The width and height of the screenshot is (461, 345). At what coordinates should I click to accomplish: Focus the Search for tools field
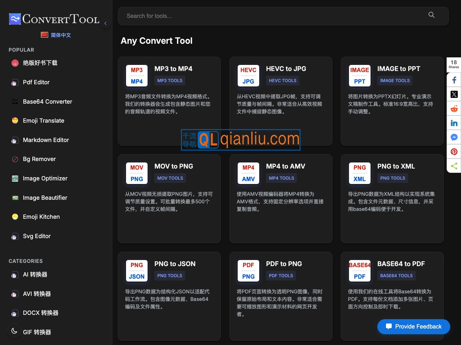tap(273, 16)
